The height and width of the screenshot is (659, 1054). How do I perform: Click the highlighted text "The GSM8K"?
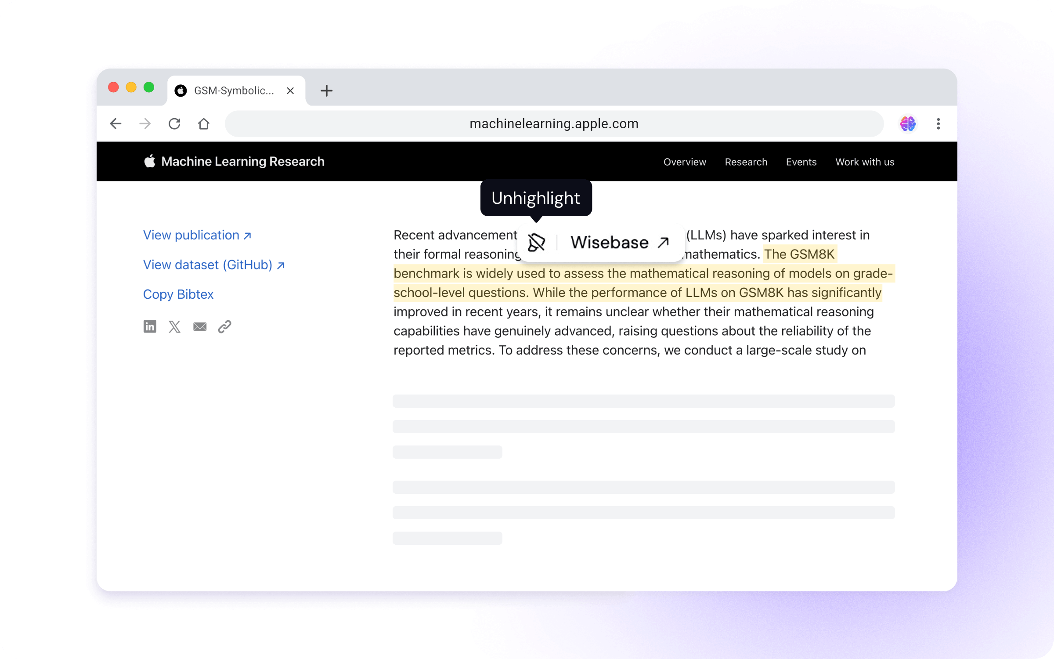click(x=799, y=254)
